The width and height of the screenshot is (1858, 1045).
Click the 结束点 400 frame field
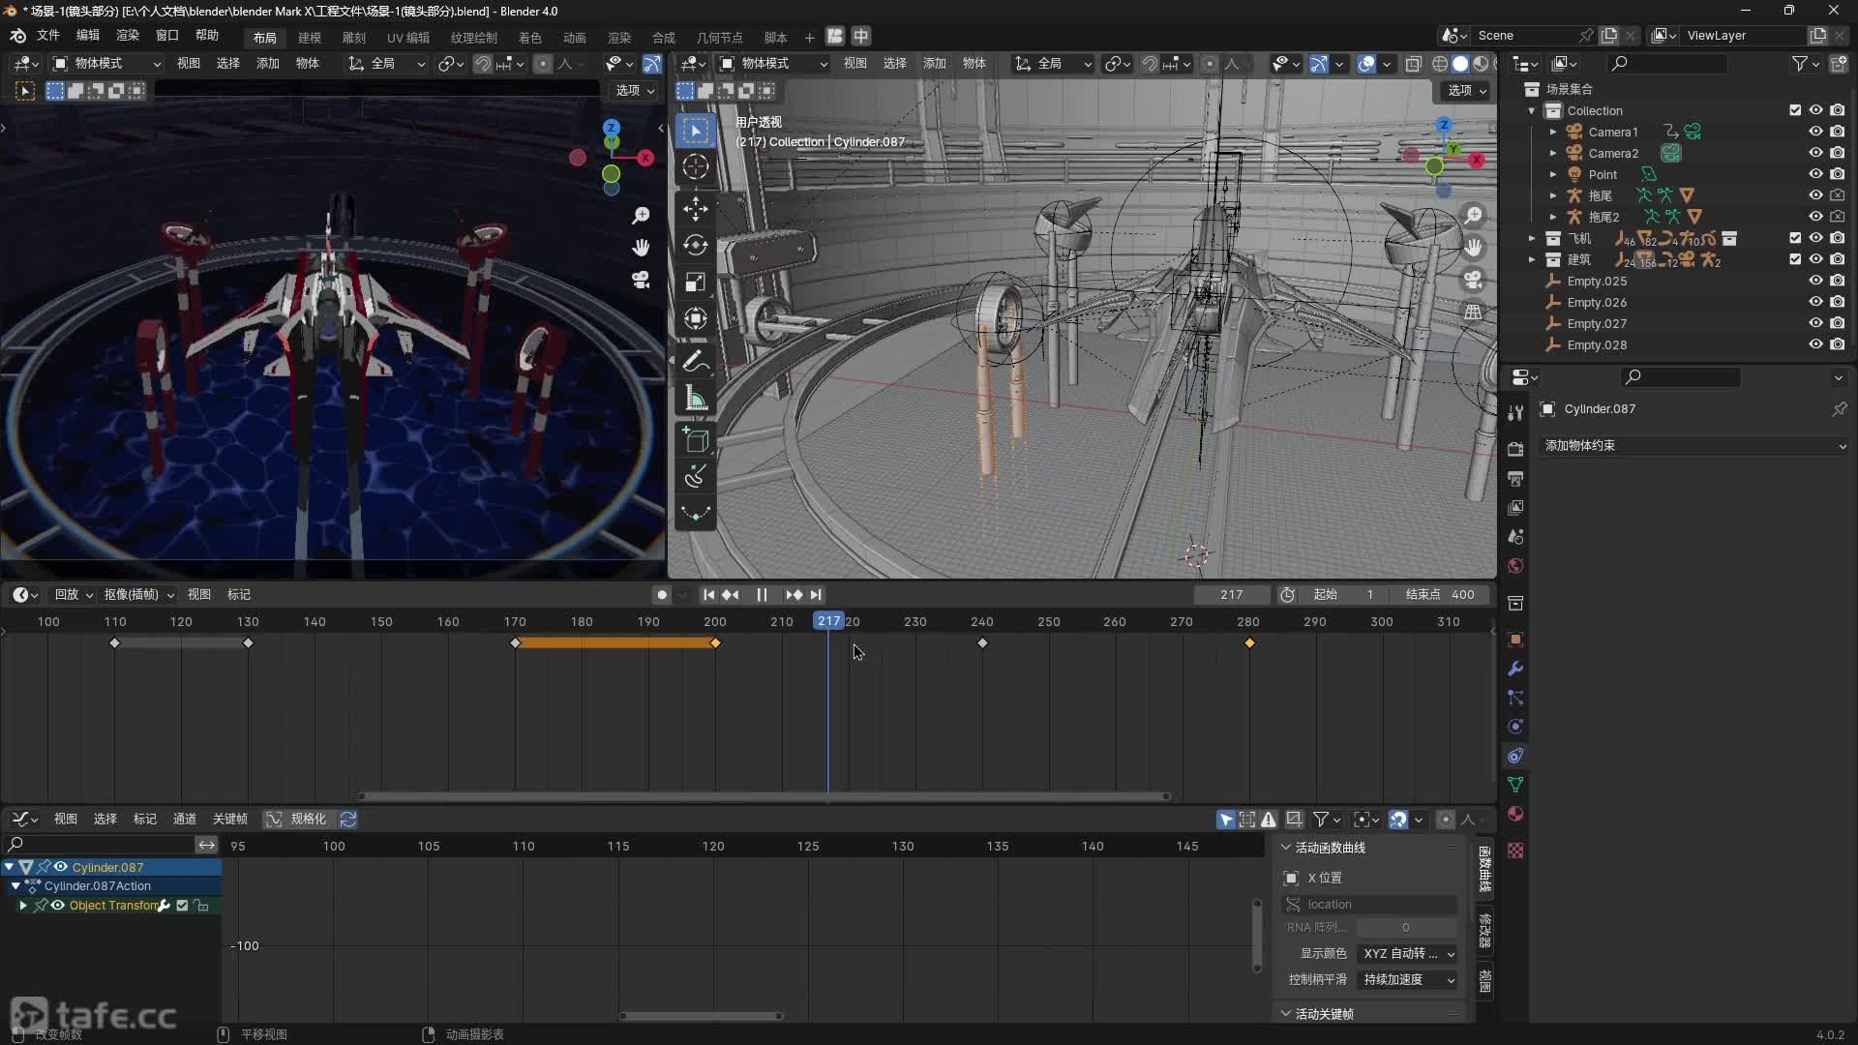(x=1442, y=595)
